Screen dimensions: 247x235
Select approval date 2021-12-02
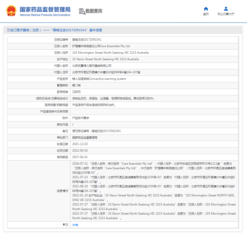tap(80, 144)
